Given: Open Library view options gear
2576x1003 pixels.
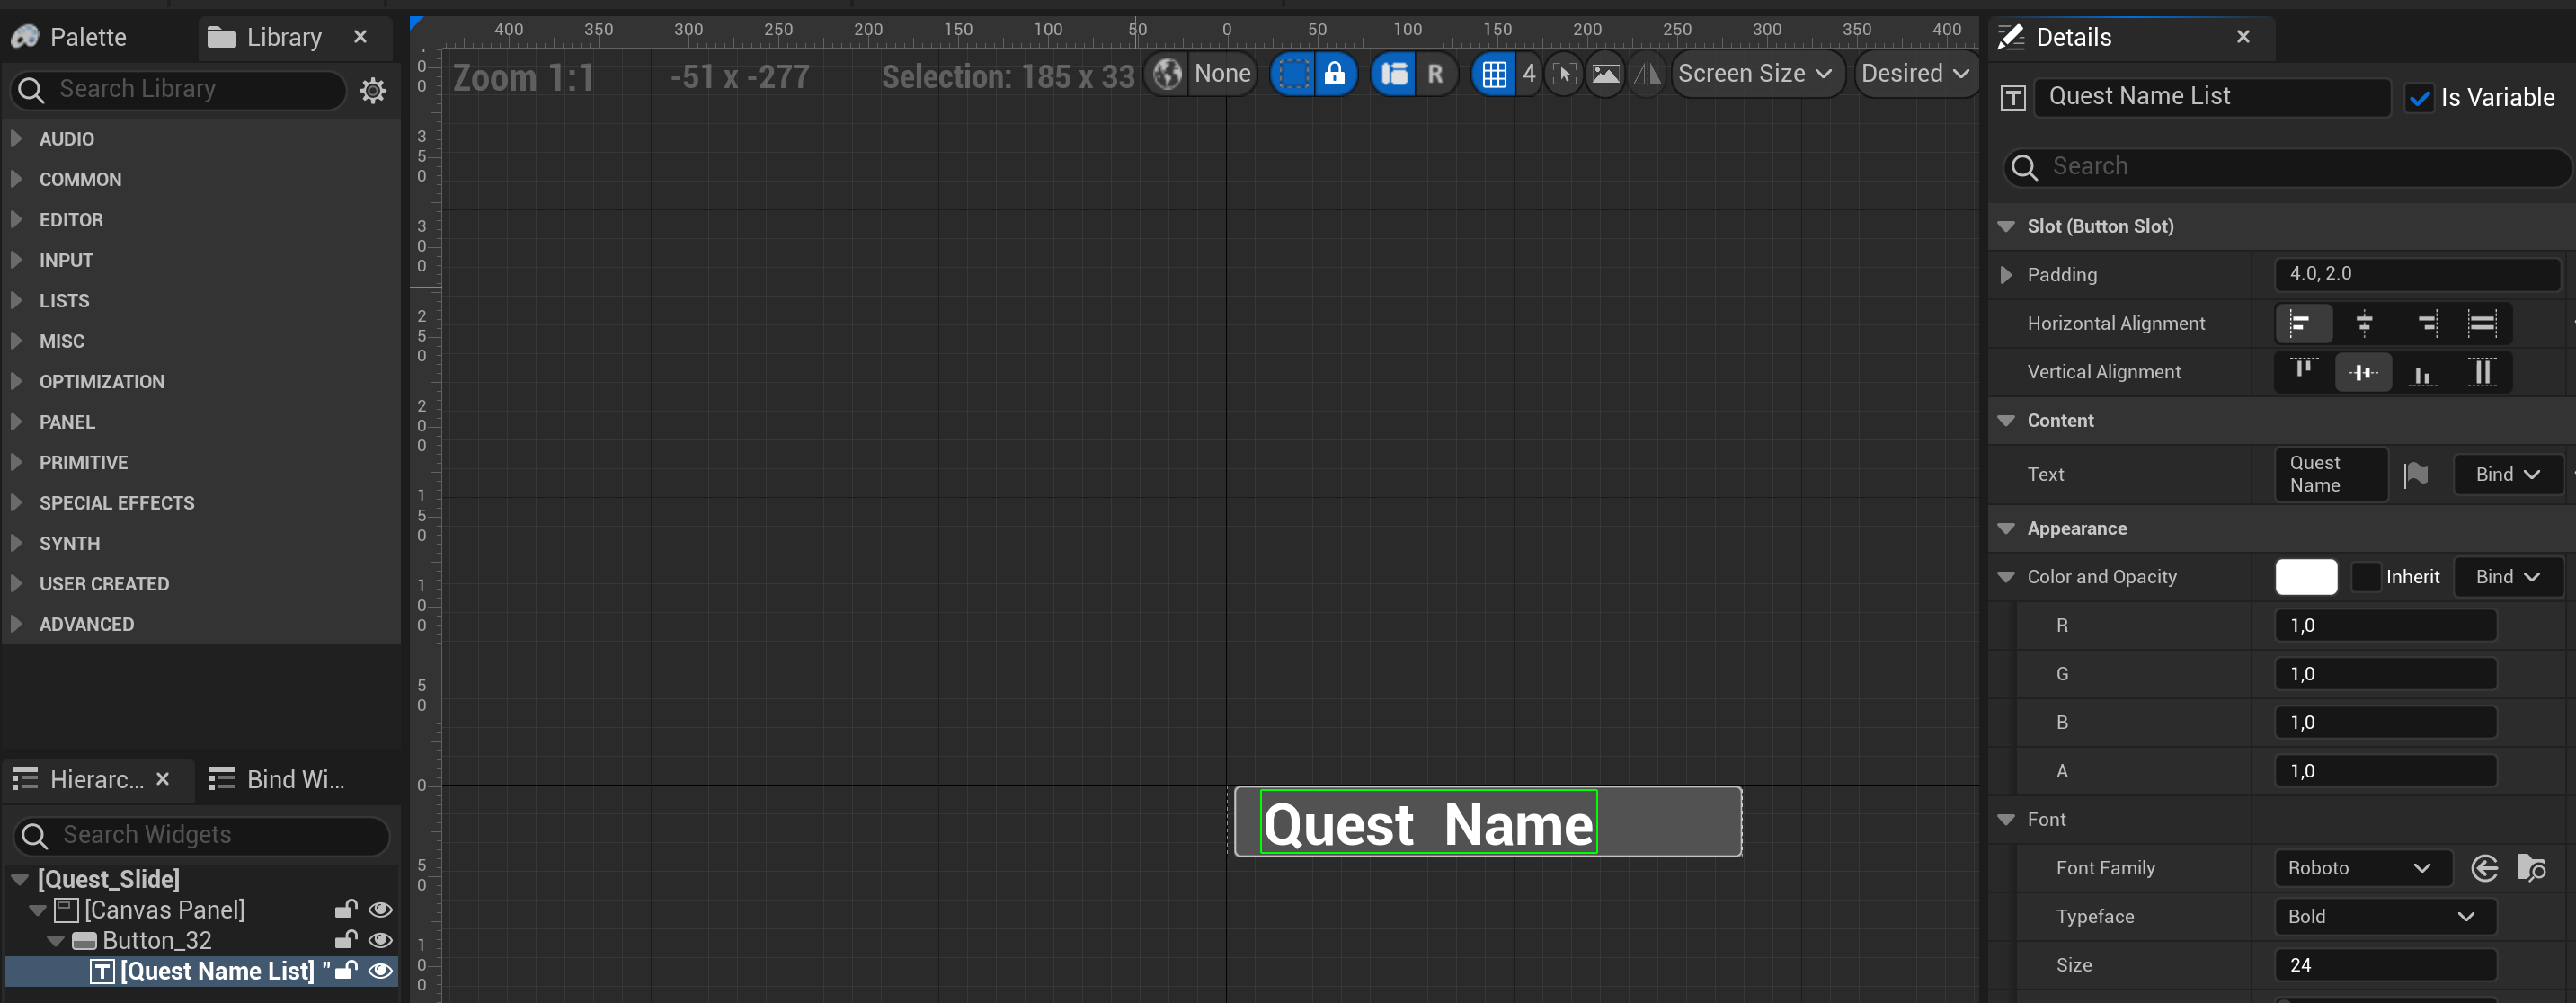Looking at the screenshot, I should [x=373, y=91].
